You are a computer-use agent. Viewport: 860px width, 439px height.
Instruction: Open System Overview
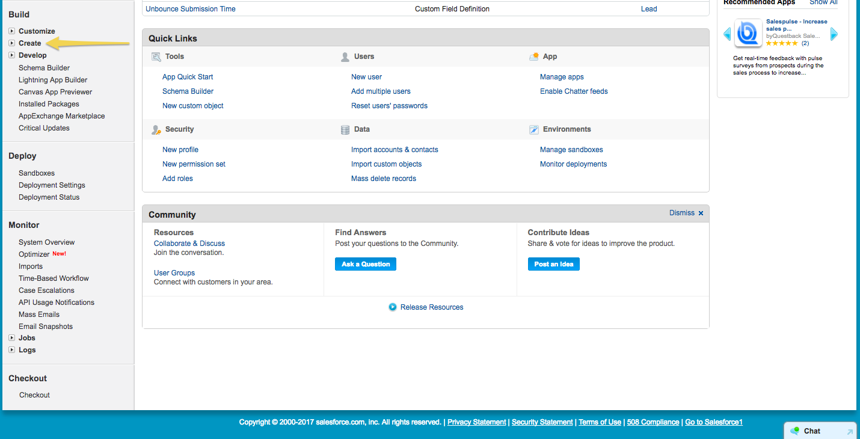(47, 242)
